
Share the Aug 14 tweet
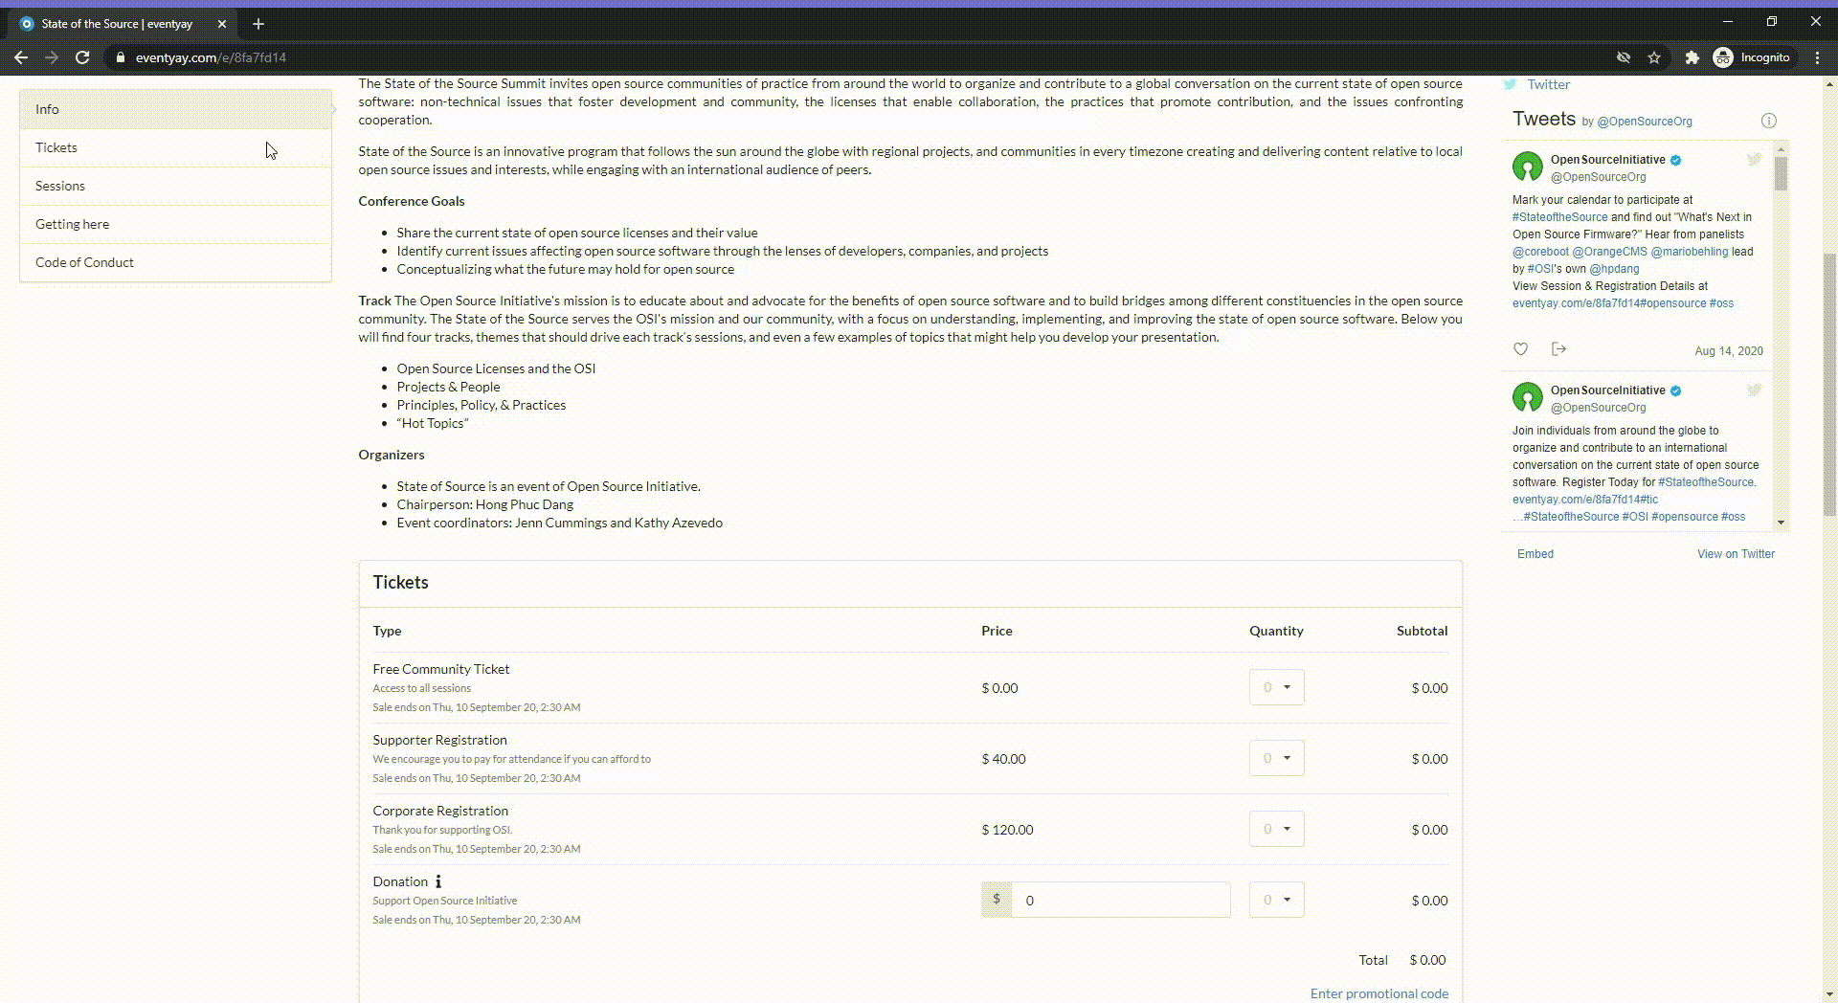1558,349
